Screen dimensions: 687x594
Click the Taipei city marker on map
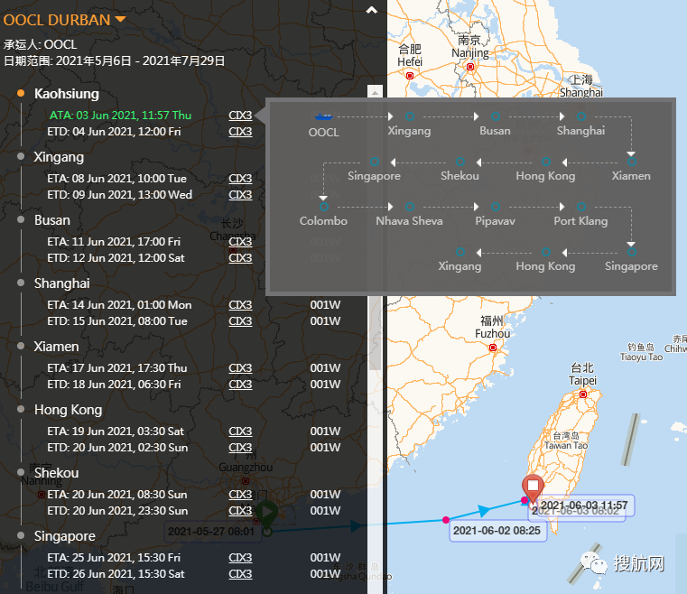point(583,394)
